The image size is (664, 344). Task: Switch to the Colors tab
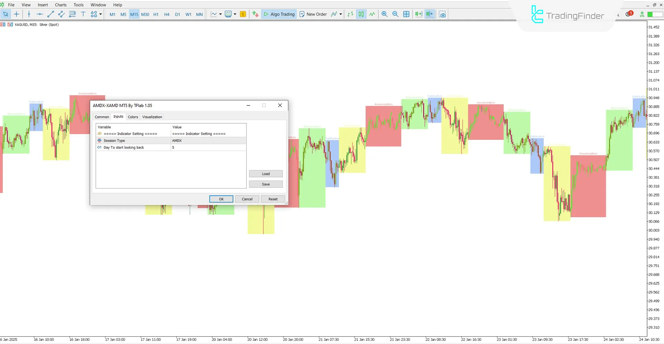point(133,117)
